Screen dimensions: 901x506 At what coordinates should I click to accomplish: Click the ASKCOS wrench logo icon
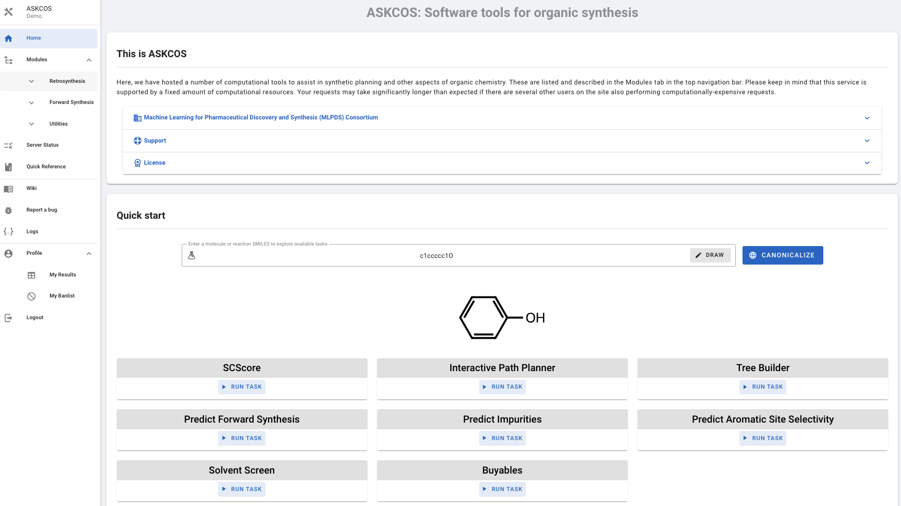coord(8,12)
